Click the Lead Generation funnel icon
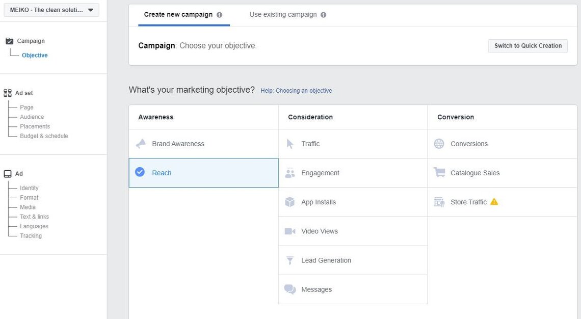 290,260
